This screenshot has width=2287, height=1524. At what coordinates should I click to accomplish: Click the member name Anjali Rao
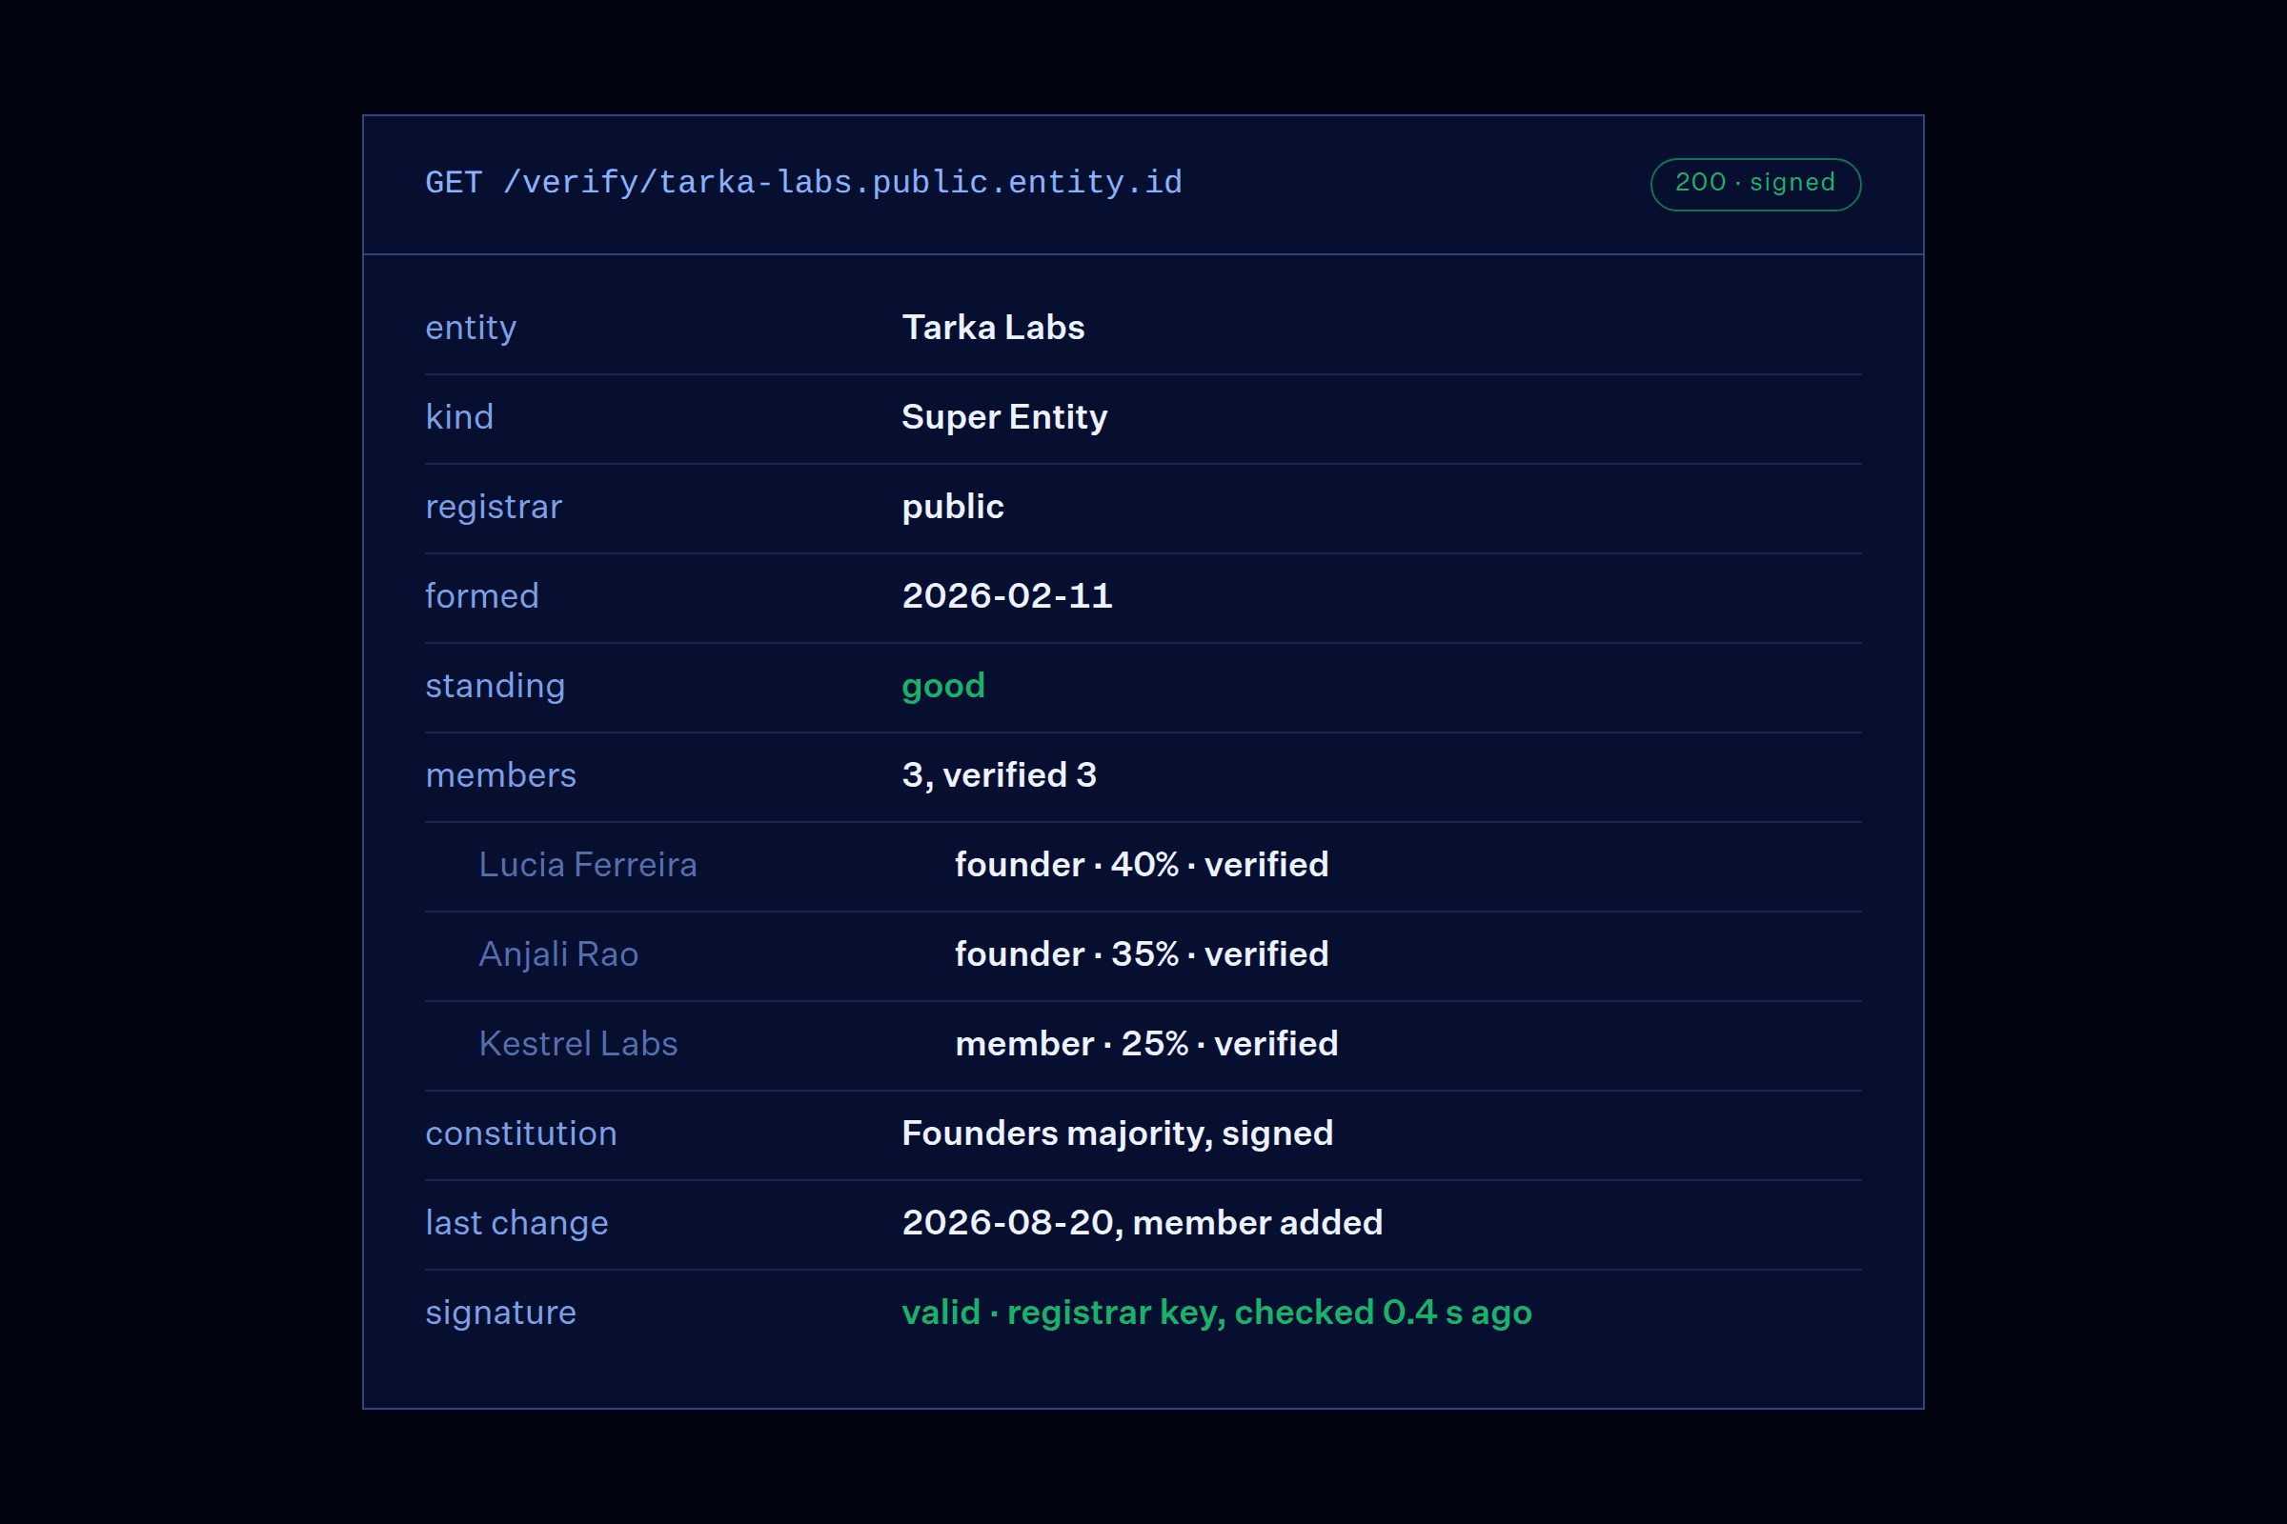(558, 954)
